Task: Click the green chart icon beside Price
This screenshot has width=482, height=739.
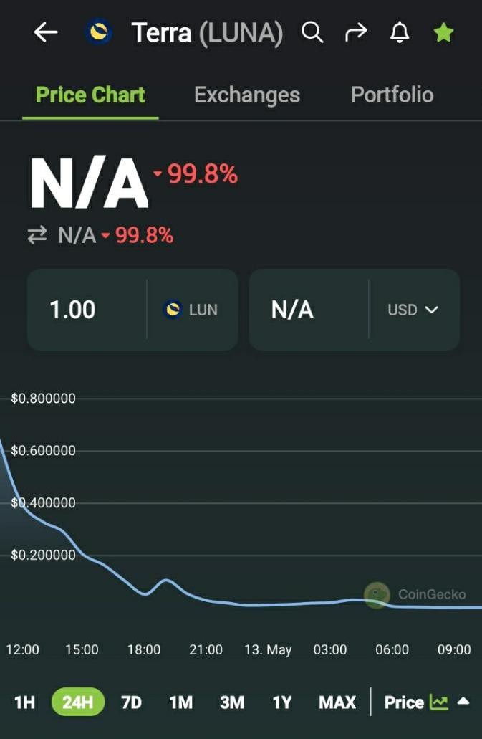Action: pos(439,702)
